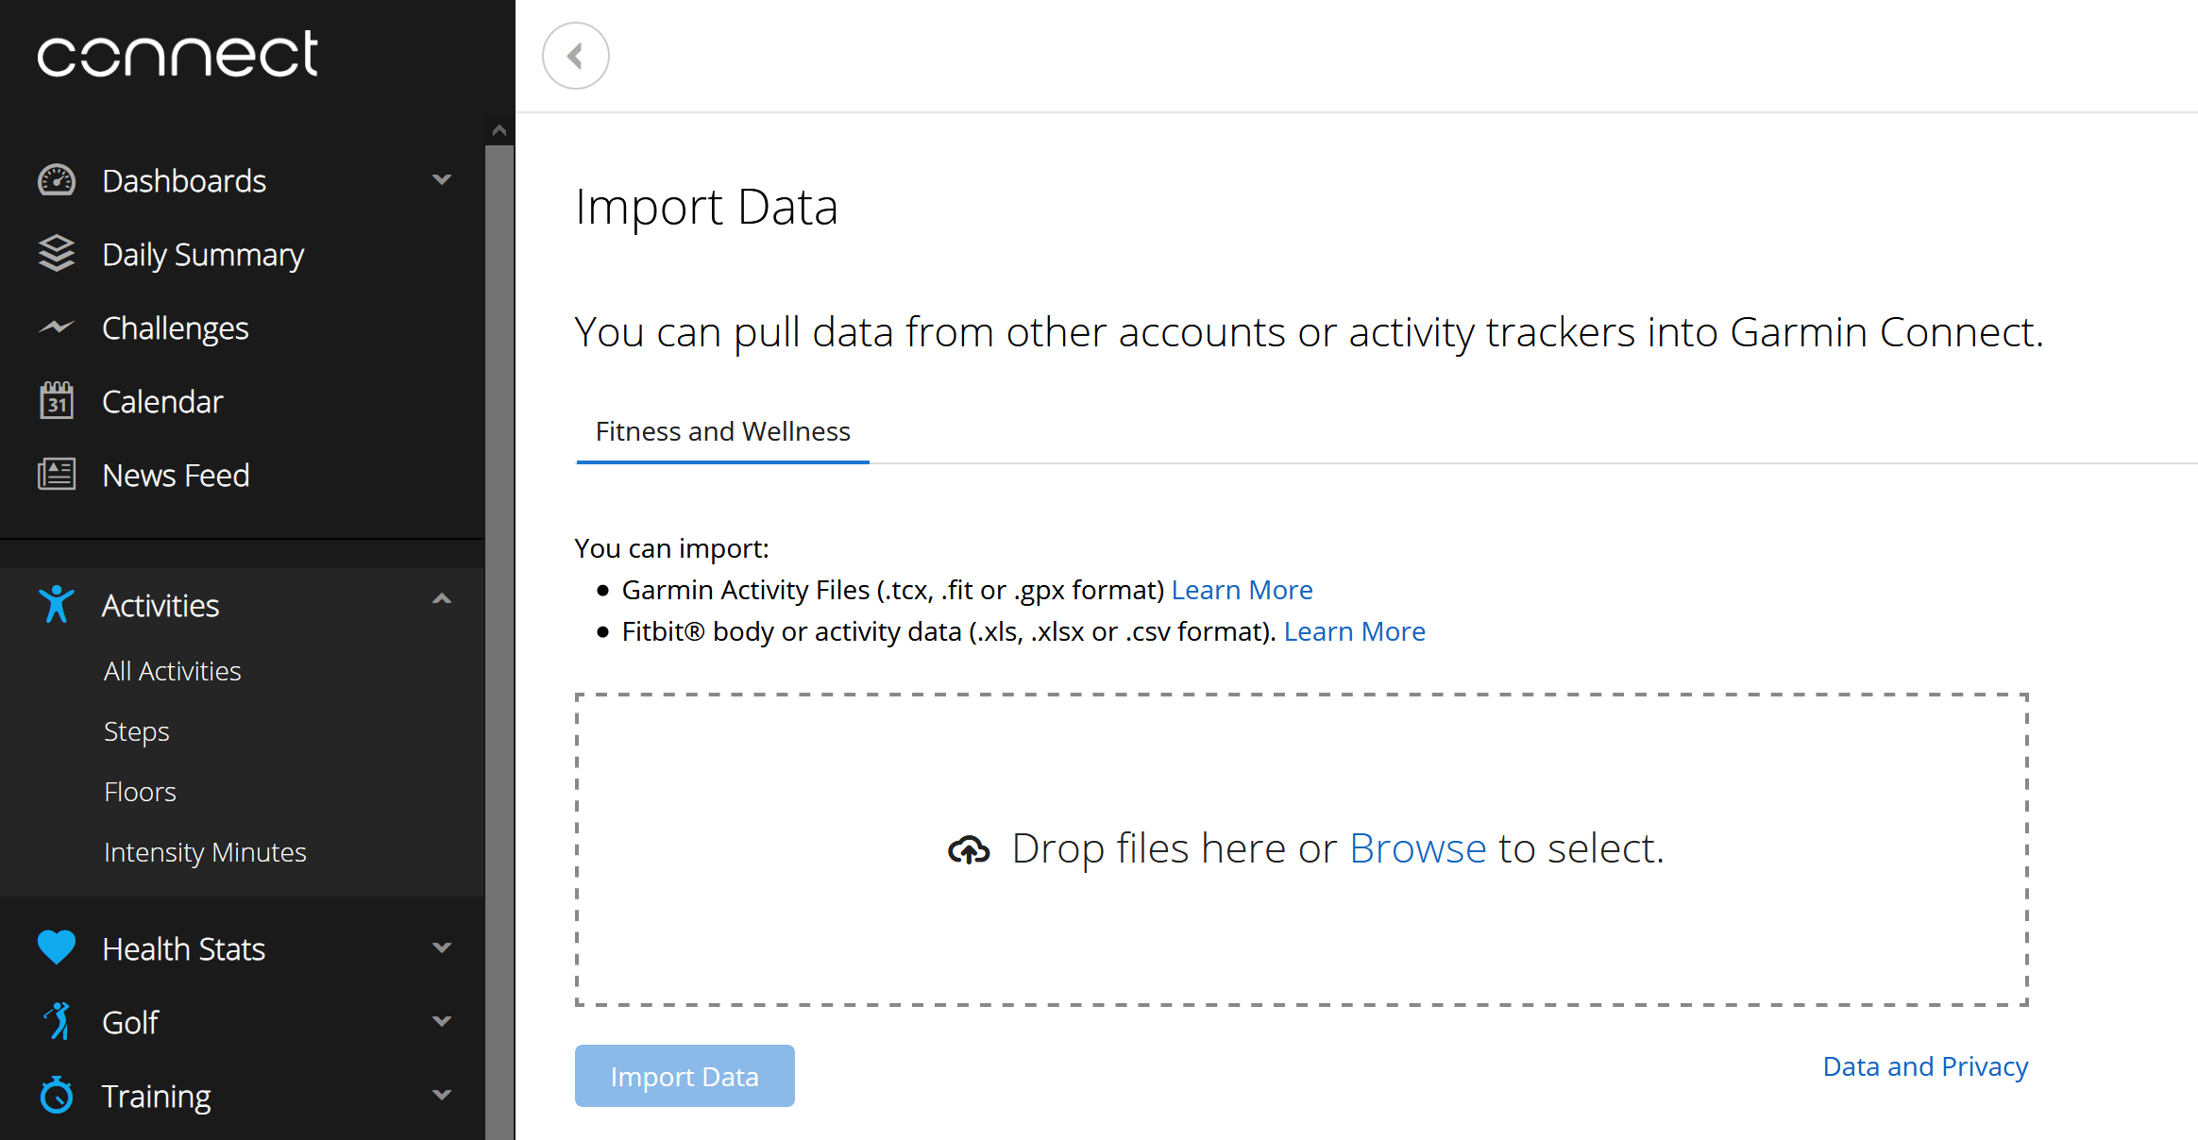Select the Daily Summary layers icon

(x=57, y=253)
